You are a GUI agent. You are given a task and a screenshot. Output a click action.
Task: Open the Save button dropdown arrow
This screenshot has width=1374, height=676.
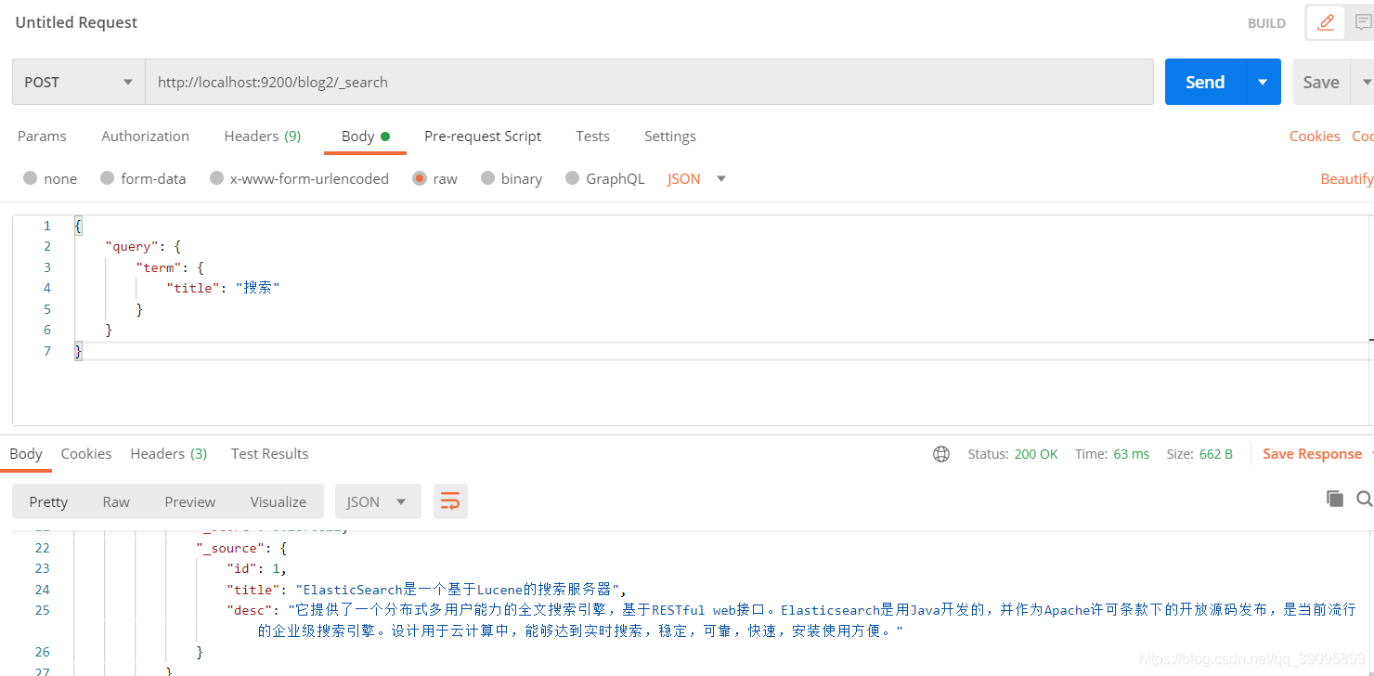pyautogui.click(x=1366, y=82)
